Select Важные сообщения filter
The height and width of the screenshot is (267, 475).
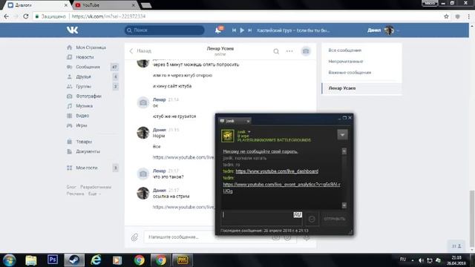(350, 73)
